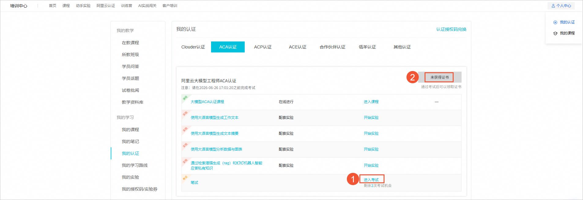The height and width of the screenshot is (200, 583).
Task: Open 我的授权码/实验券 in the sidebar
Action: (x=139, y=189)
